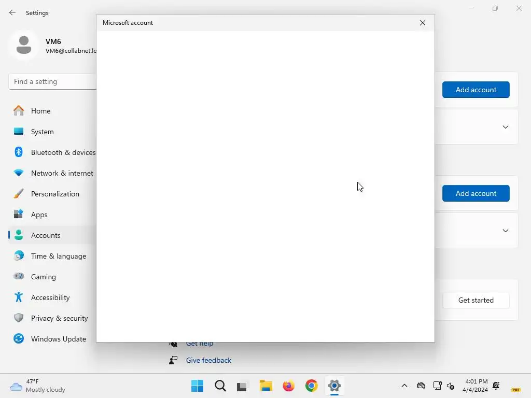Click the Accessibility figure icon
Image resolution: width=531 pixels, height=398 pixels.
tap(19, 297)
